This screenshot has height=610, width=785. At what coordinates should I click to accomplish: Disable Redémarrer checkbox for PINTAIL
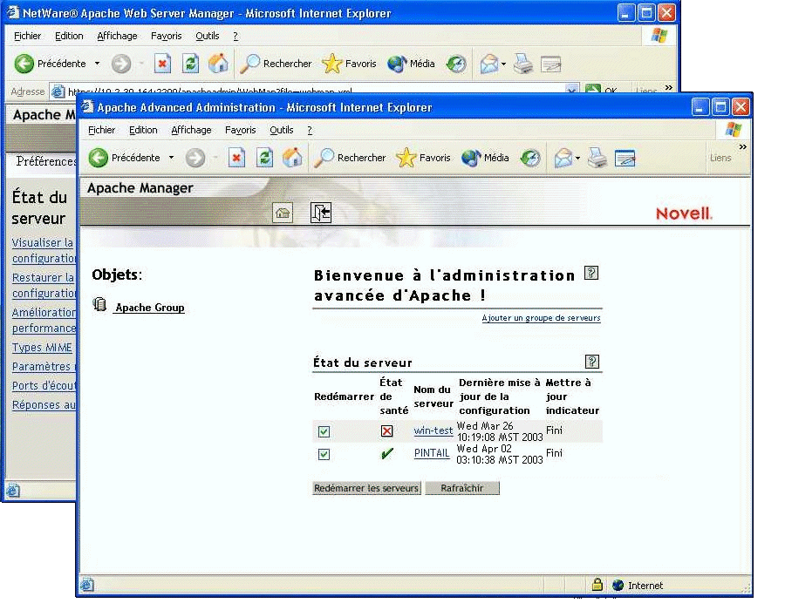click(x=324, y=454)
